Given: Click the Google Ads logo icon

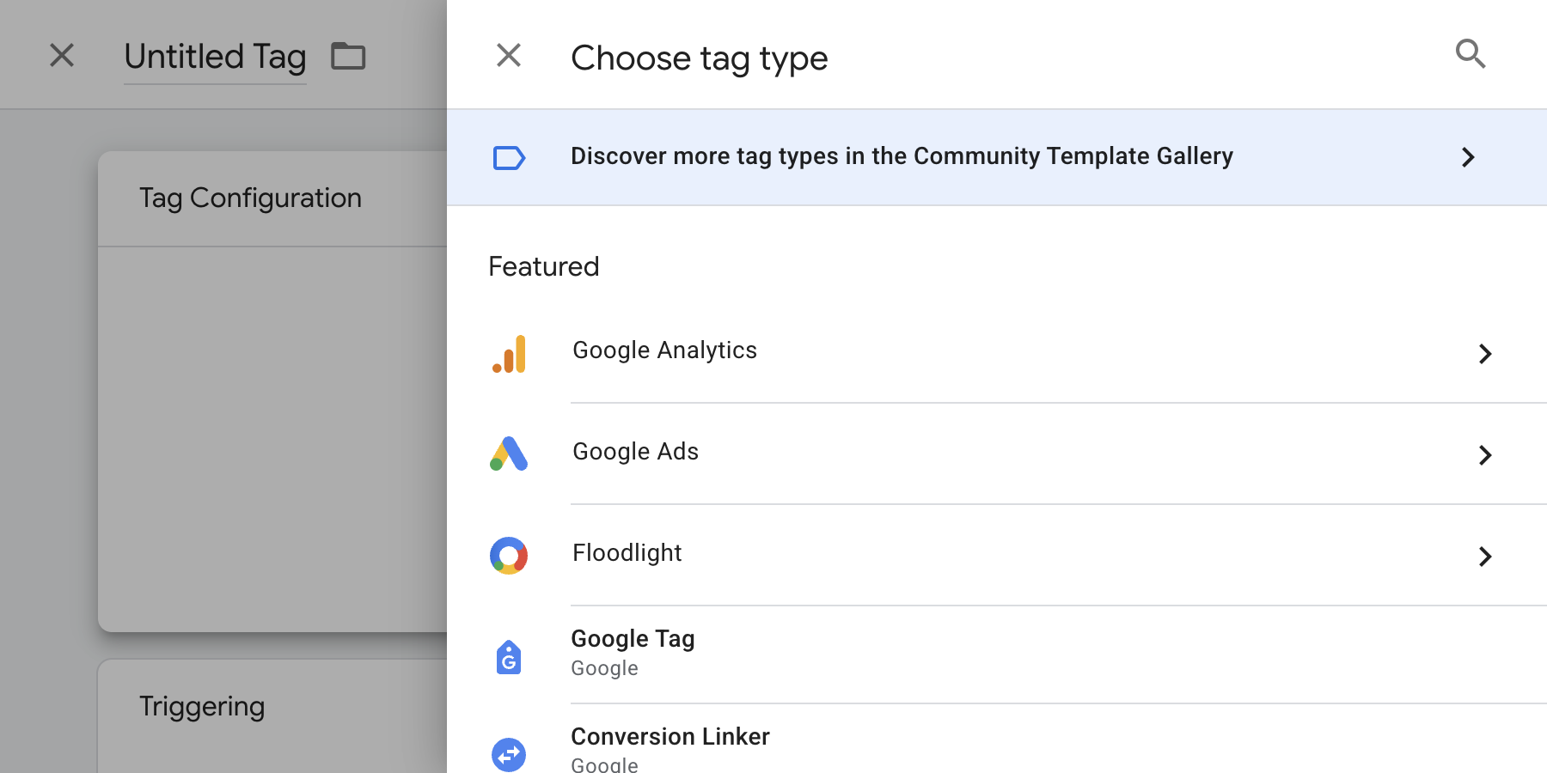Looking at the screenshot, I should click(x=509, y=453).
